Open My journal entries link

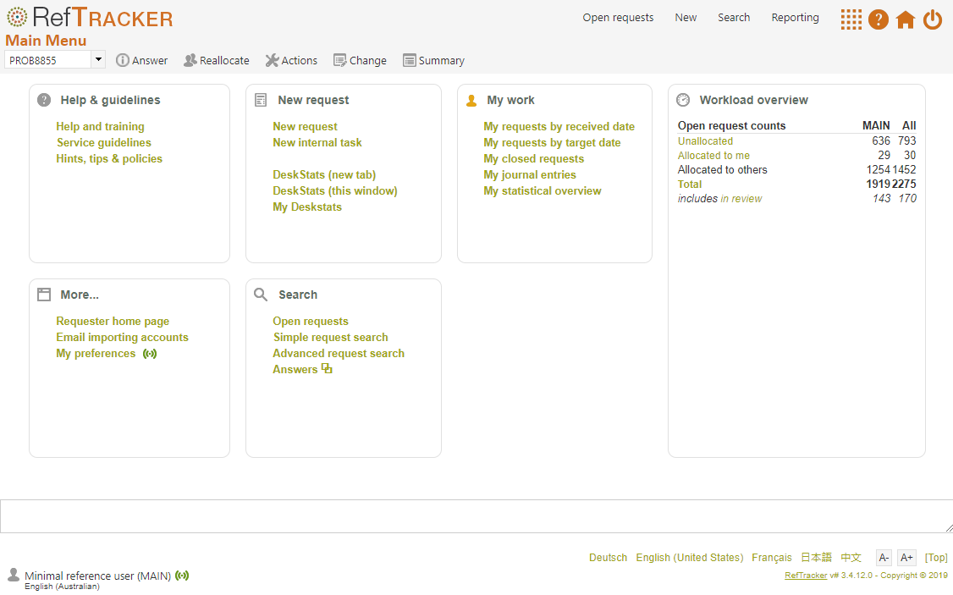(x=529, y=174)
